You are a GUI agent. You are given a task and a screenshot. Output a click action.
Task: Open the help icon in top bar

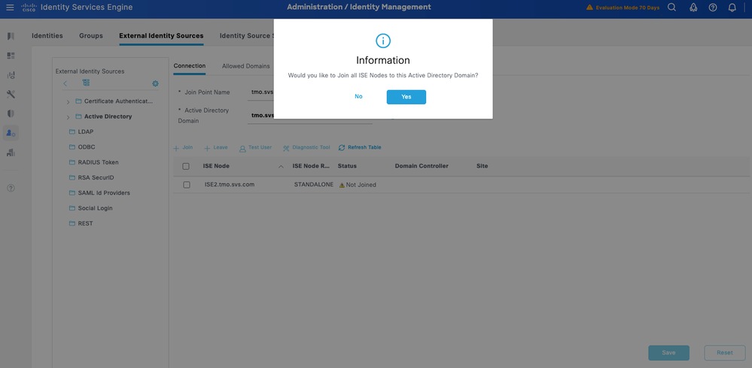click(713, 8)
